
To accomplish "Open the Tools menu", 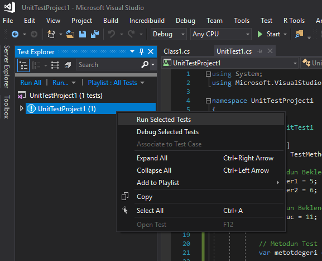I will (242, 21).
